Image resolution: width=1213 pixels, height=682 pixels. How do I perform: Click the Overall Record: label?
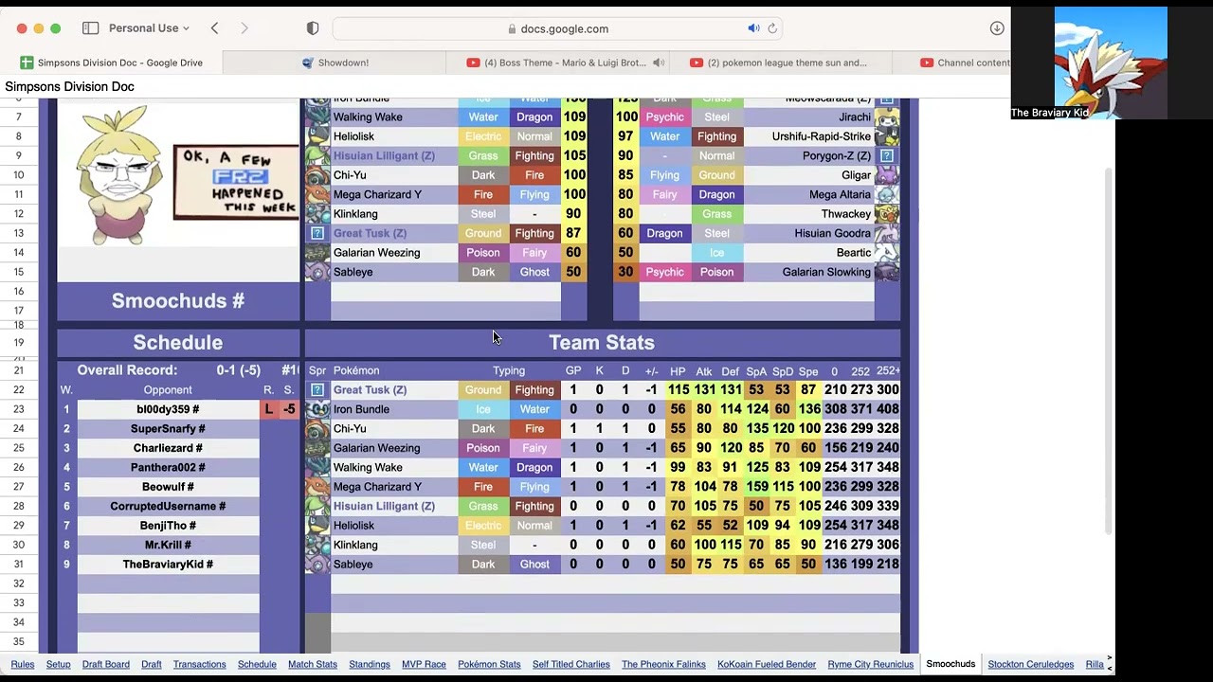point(127,370)
